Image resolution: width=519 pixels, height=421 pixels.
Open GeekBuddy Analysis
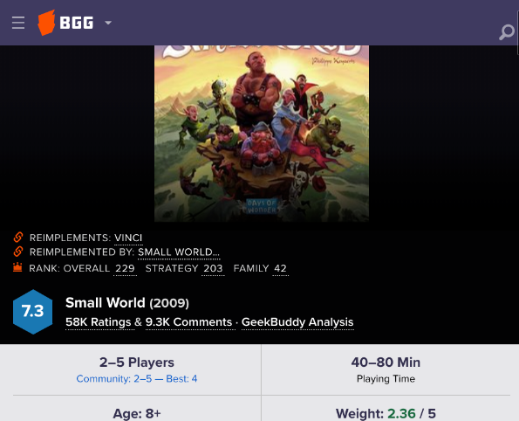pyautogui.click(x=297, y=322)
